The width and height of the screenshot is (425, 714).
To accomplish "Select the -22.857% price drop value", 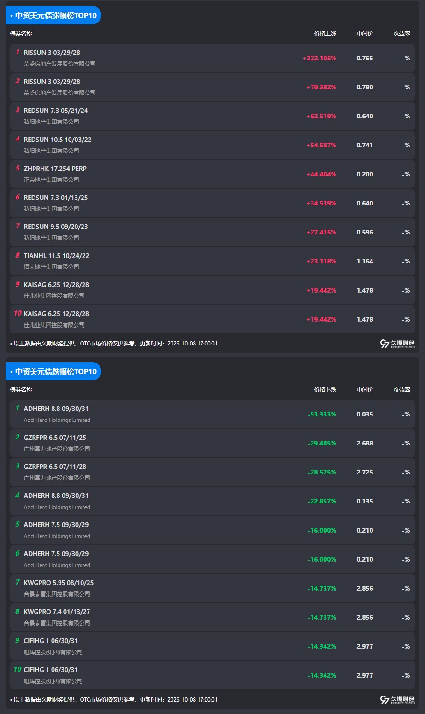I will click(322, 502).
